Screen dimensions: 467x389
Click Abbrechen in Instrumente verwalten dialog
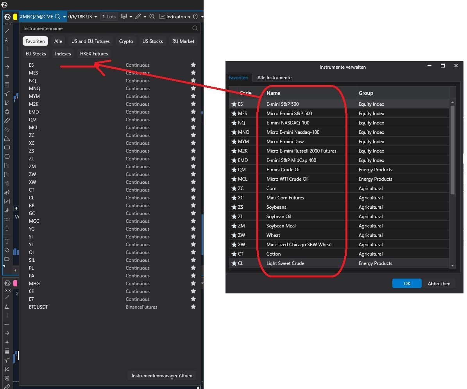(439, 283)
